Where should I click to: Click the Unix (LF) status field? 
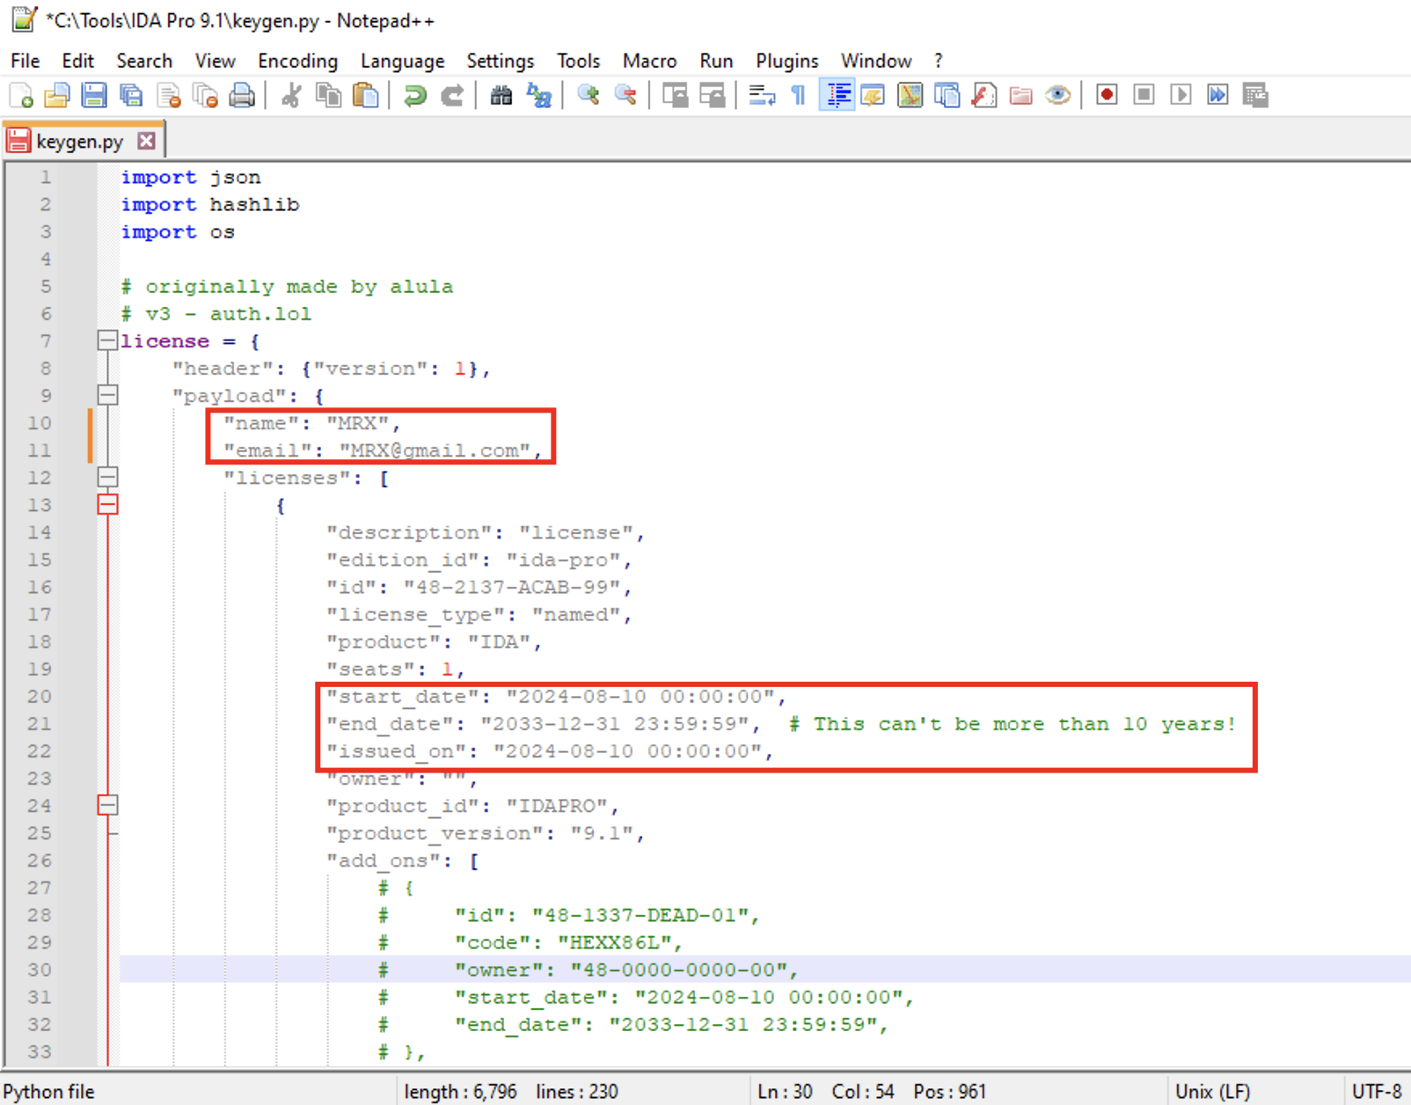click(1212, 1092)
